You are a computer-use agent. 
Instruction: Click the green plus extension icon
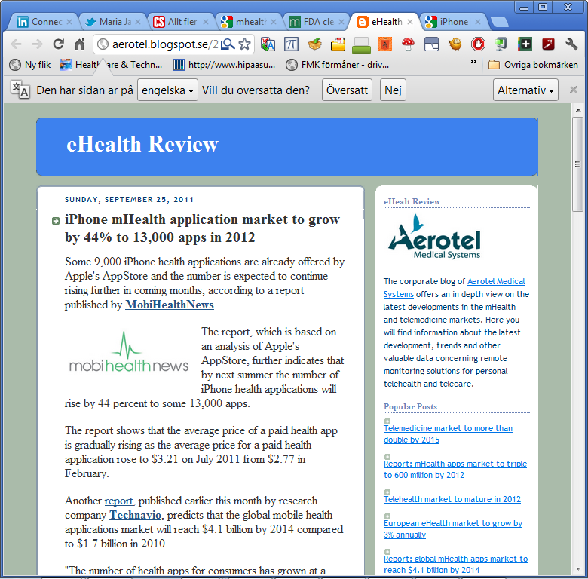525,44
